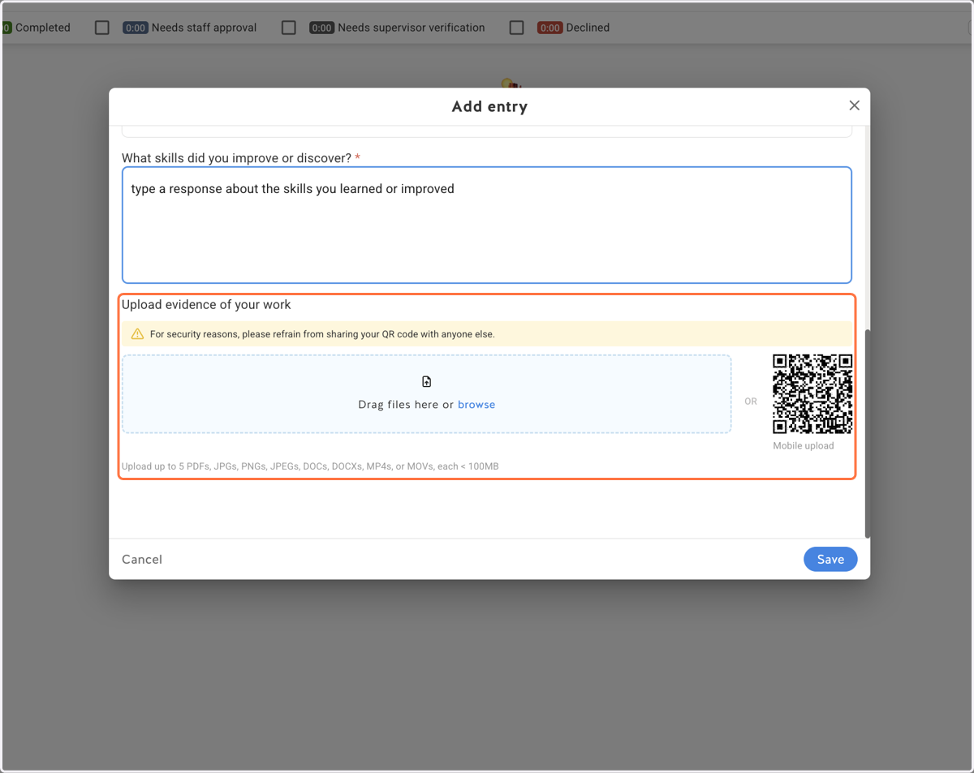Click the file upload icon in drop zone
This screenshot has width=974, height=773.
coord(427,381)
